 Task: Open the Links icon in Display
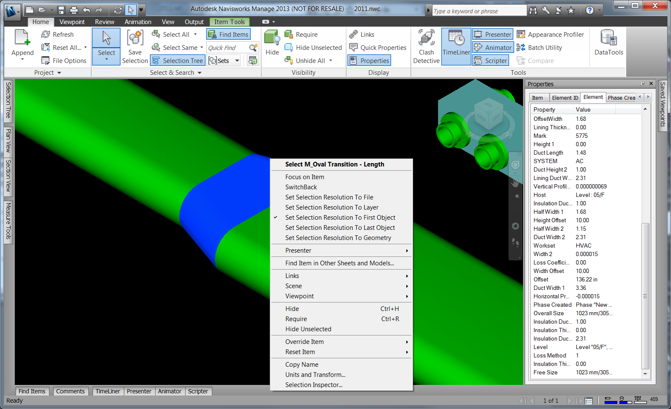[353, 34]
